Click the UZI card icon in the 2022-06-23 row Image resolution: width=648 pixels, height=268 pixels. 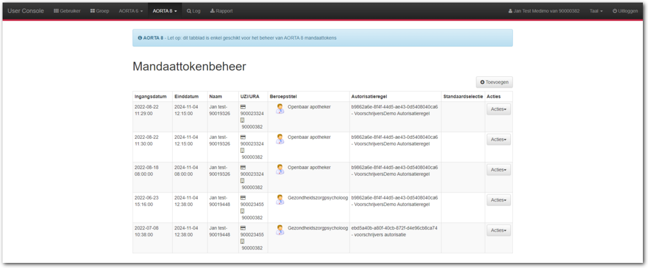click(243, 198)
